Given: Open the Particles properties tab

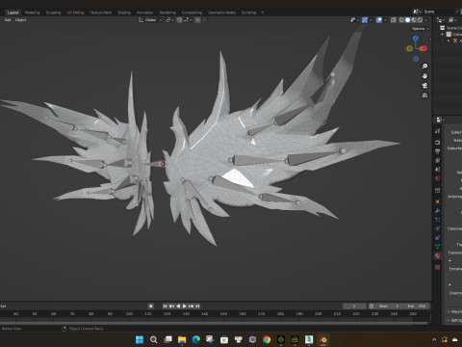Looking at the screenshot, I should tap(438, 220).
